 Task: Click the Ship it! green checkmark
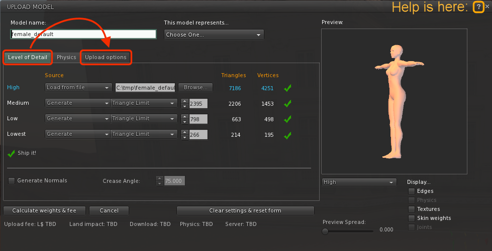click(12, 153)
